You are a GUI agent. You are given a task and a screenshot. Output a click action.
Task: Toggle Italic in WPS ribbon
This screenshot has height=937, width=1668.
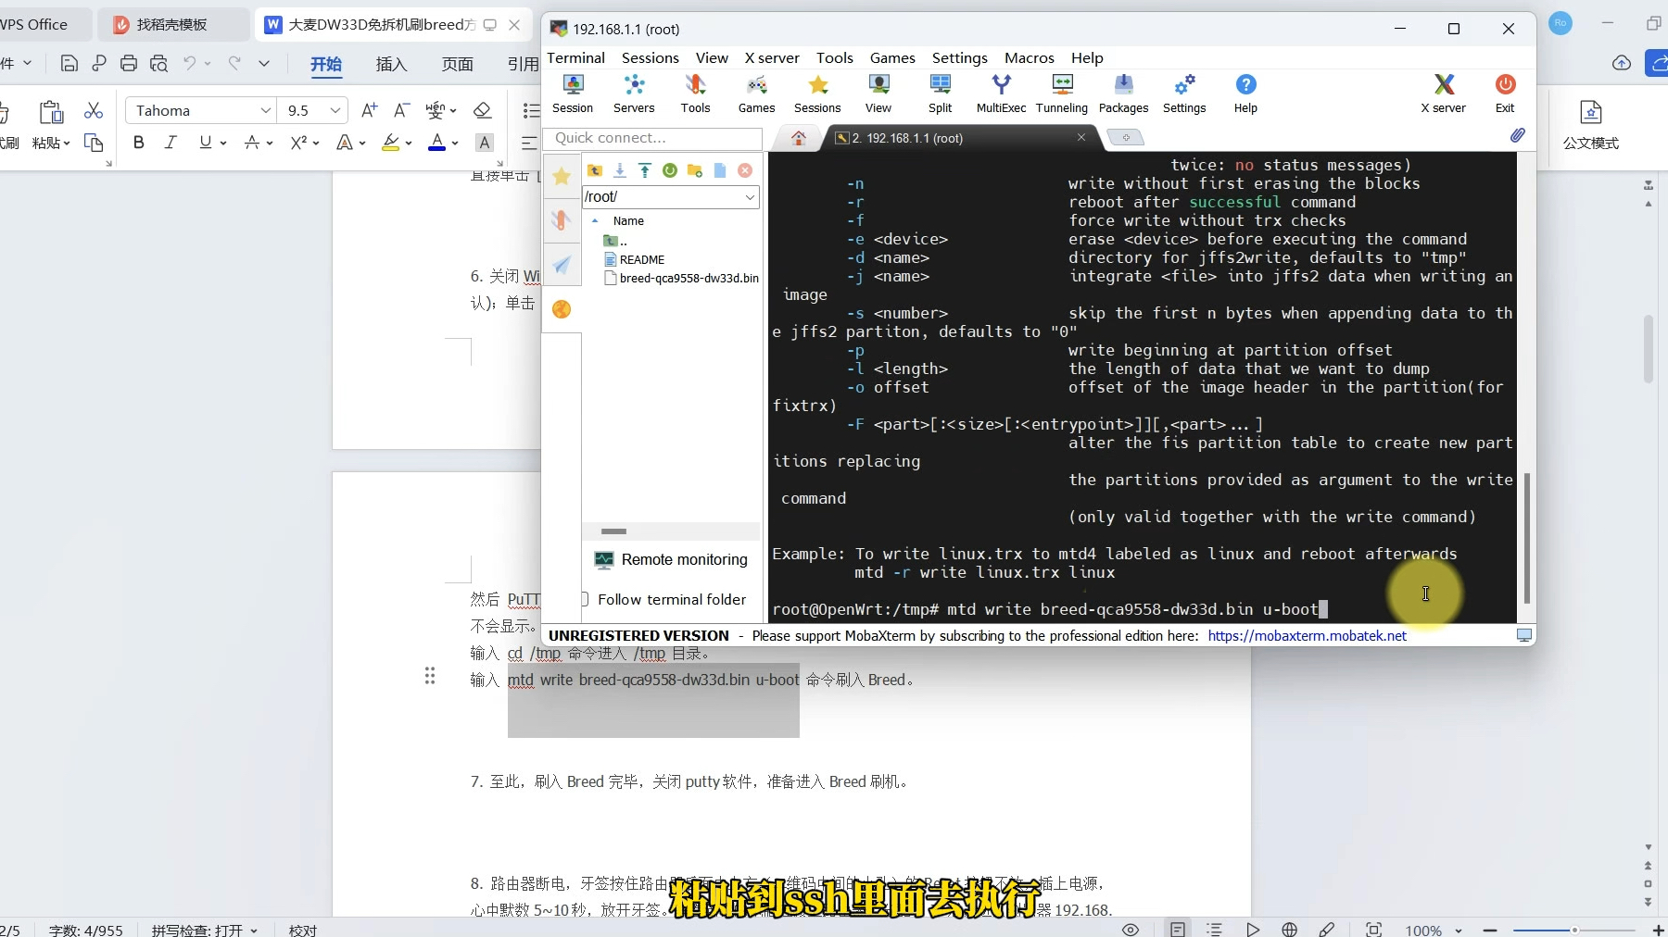[171, 143]
